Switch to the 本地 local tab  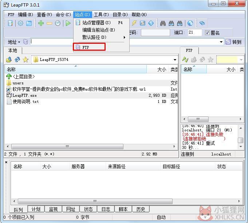pyautogui.click(x=13, y=51)
